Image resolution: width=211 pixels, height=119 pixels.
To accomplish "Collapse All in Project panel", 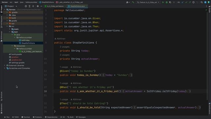I will coord(33,6).
